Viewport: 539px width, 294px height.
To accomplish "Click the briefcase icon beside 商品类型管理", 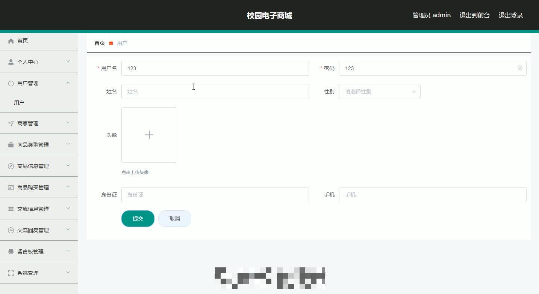I will (x=11, y=145).
